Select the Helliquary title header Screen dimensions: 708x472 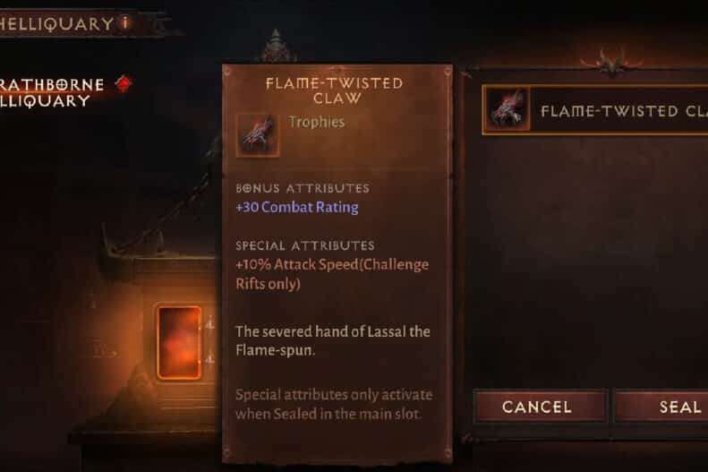tap(56, 24)
